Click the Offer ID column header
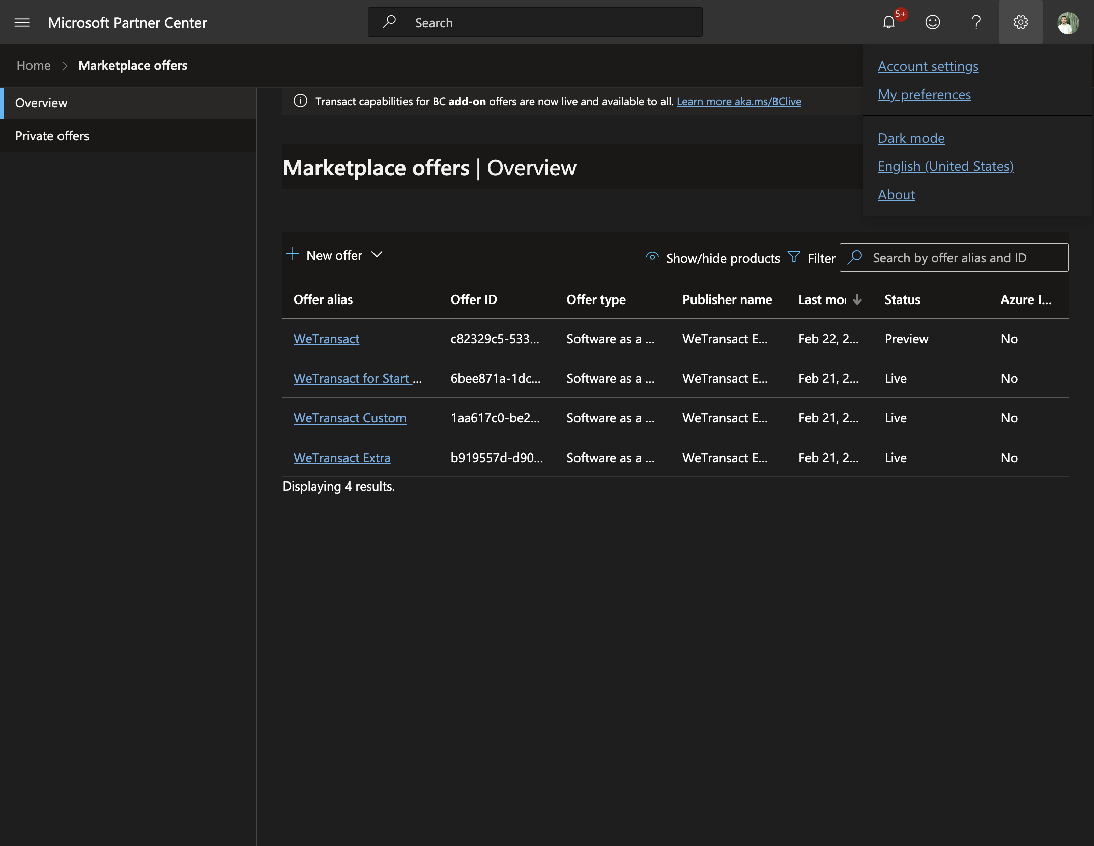 pos(474,299)
